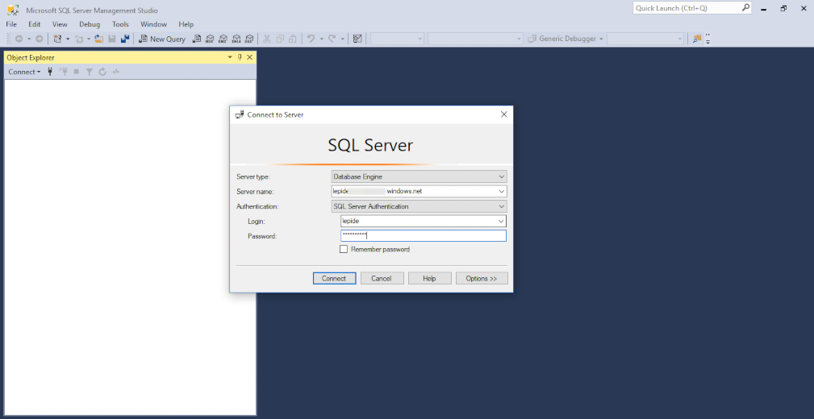Click the Activity Monitor toolbar icon
Viewport: 814px width, 419px height.
(x=357, y=39)
